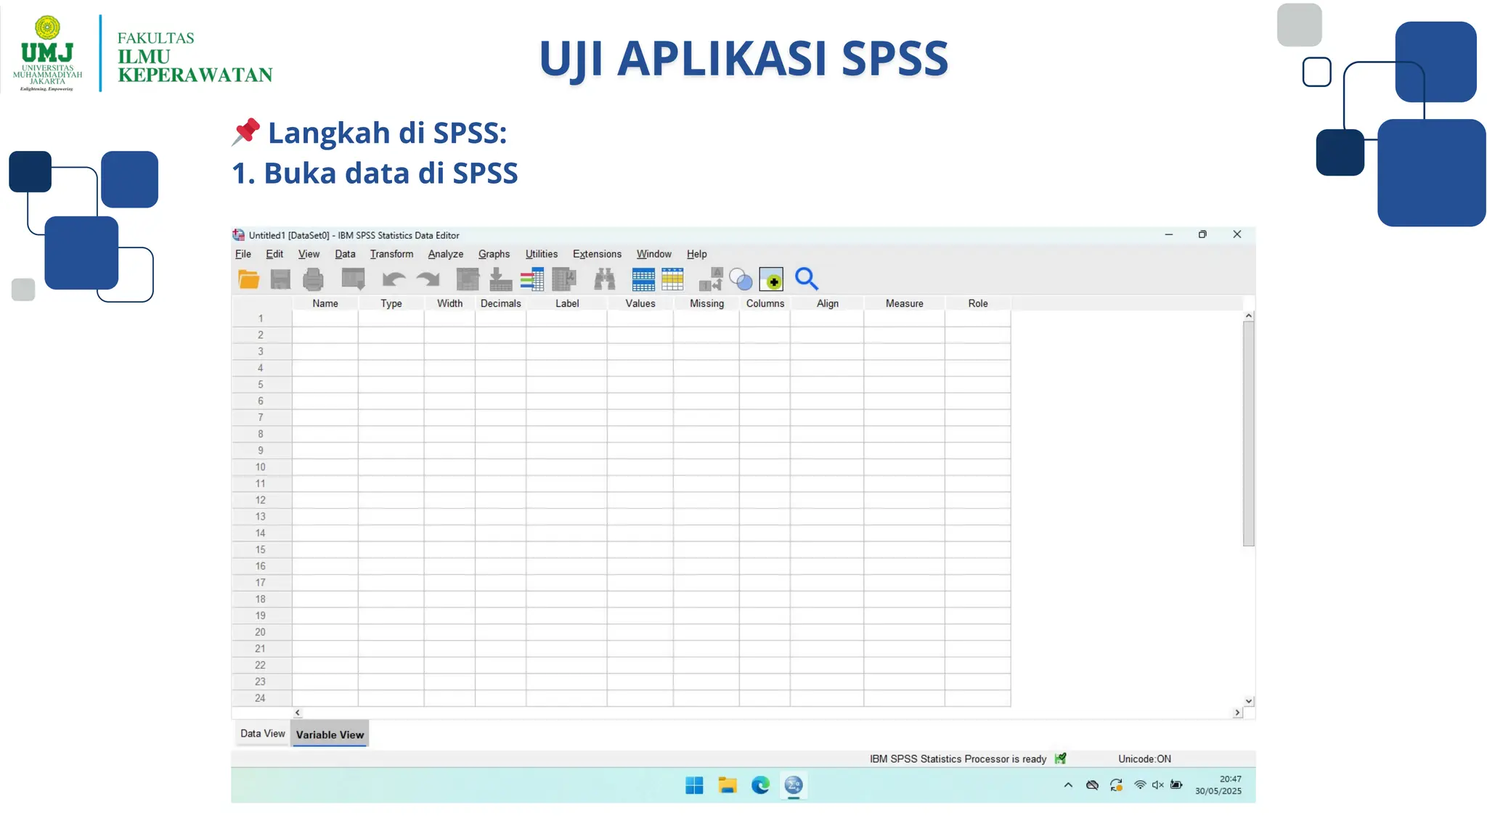Screen dimensions: 1487x836
Task: Click the muted volume tray icon
Action: (x=1157, y=784)
